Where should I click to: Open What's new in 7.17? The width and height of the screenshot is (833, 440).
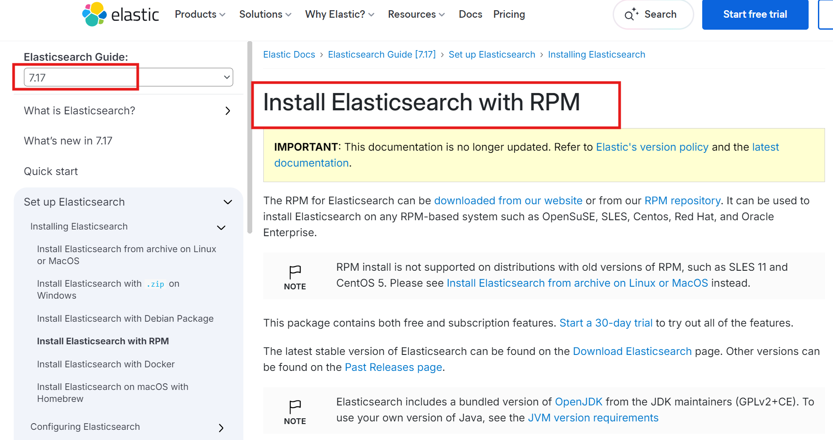[68, 141]
